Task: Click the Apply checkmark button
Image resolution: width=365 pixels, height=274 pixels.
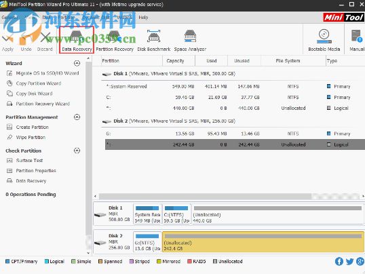Action: pyautogui.click(x=7, y=42)
